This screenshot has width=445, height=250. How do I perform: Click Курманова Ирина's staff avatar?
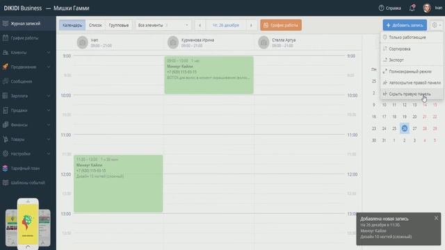[x=173, y=43]
